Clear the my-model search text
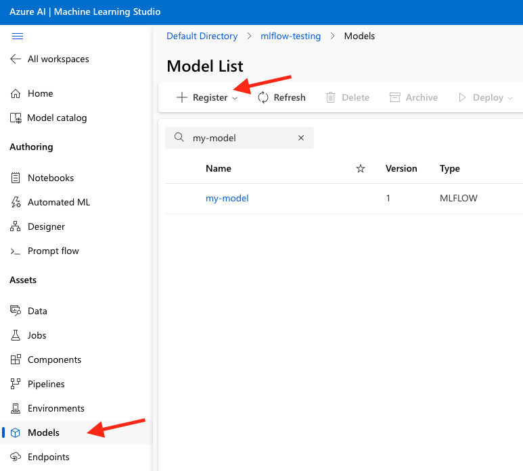Image resolution: width=523 pixels, height=471 pixels. pyautogui.click(x=301, y=138)
